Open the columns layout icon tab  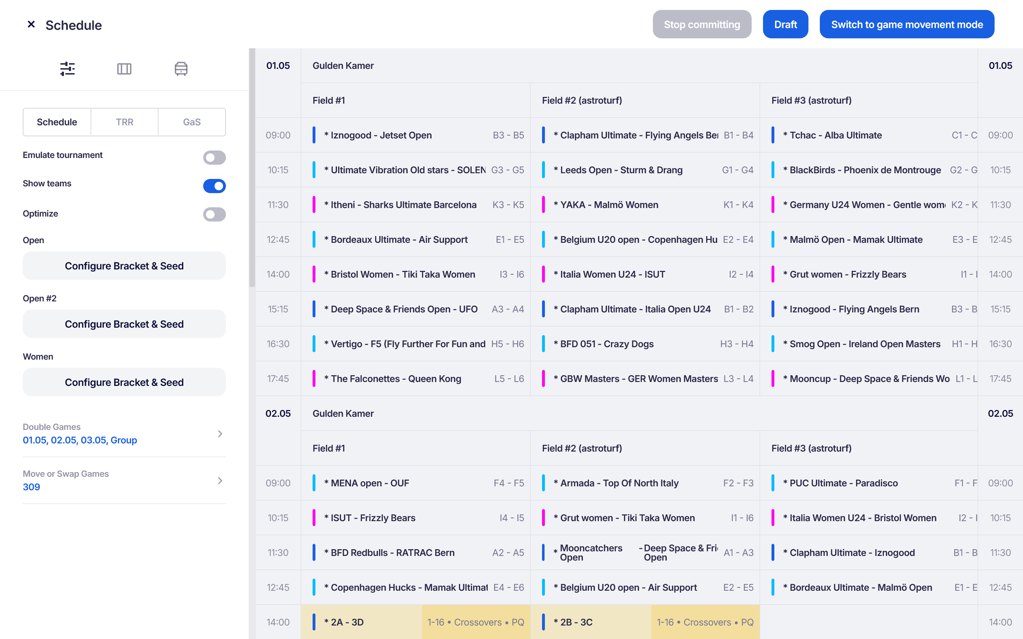click(x=124, y=69)
